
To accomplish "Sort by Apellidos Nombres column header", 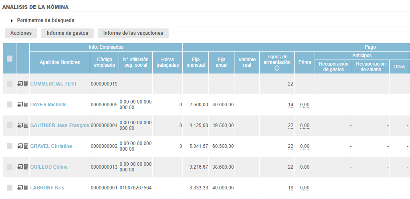I will (x=60, y=62).
